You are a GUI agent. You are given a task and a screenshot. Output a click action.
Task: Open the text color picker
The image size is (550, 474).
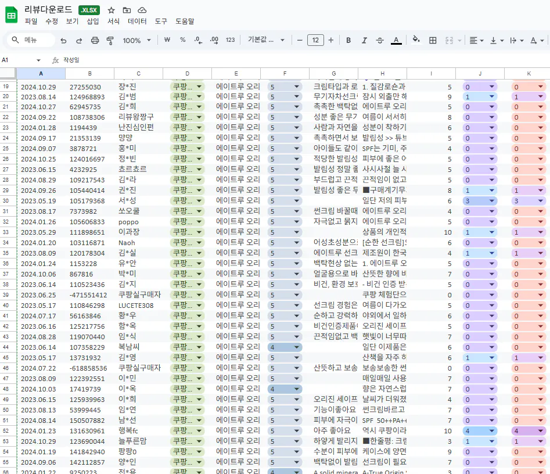click(x=396, y=40)
